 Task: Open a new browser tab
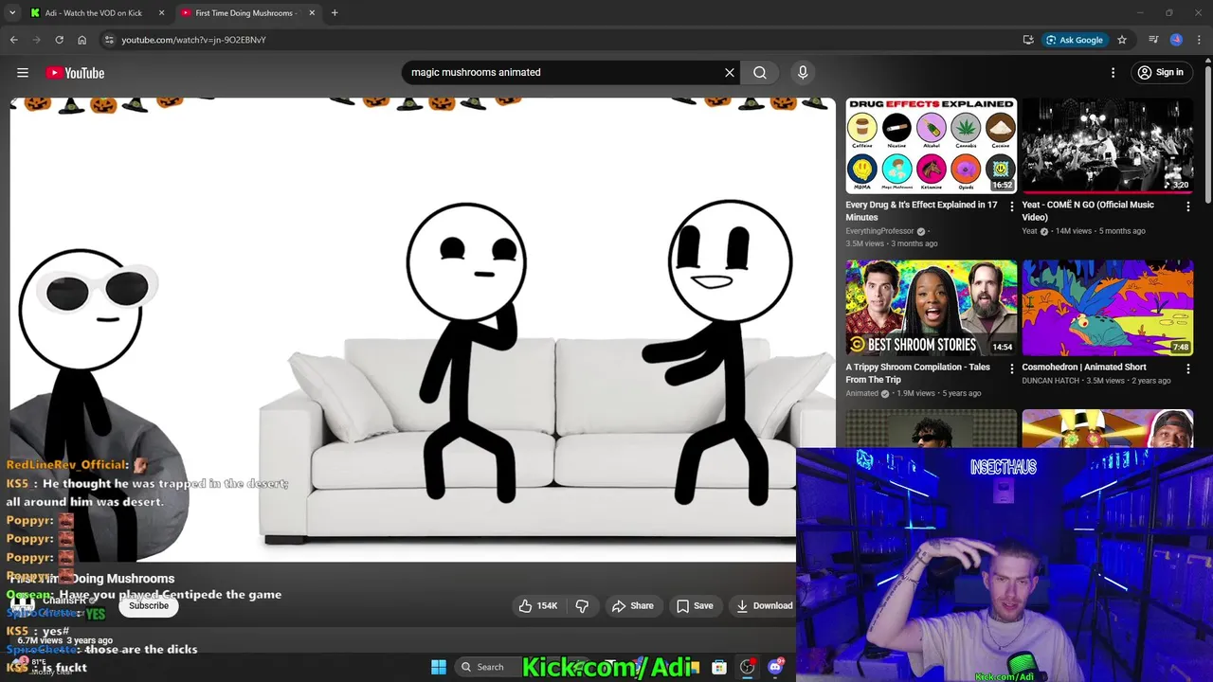coord(335,13)
